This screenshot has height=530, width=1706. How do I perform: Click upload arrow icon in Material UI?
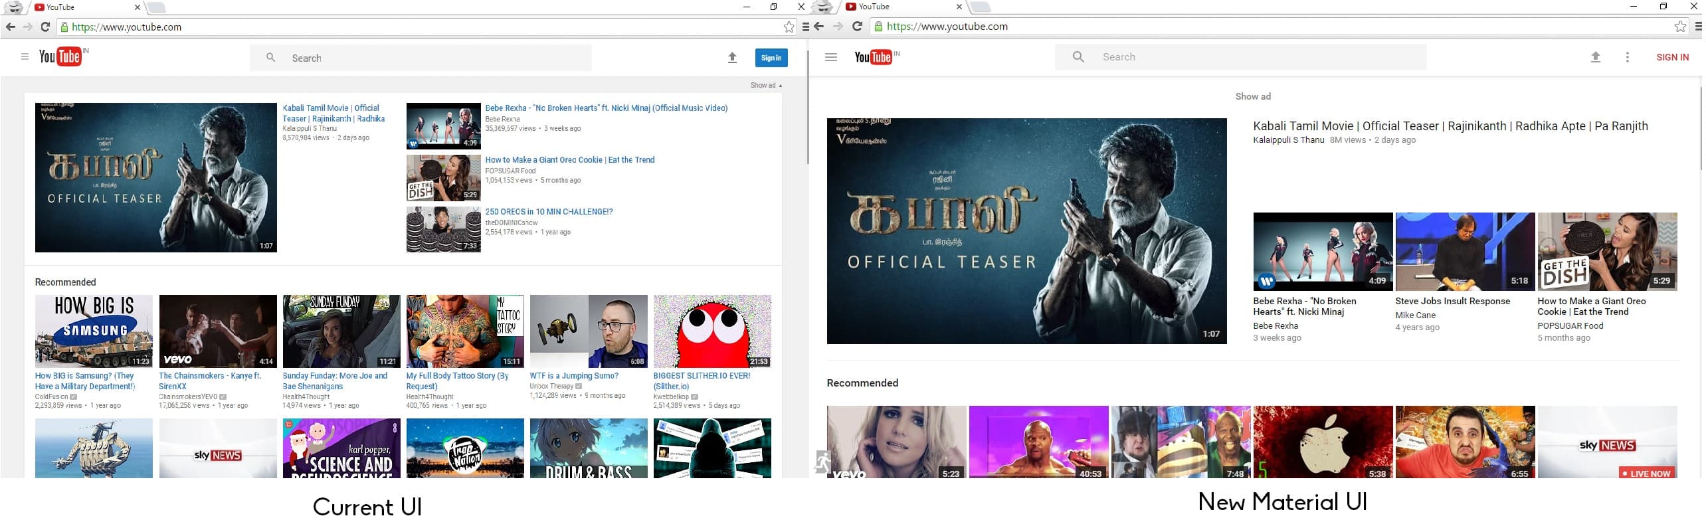point(1595,57)
